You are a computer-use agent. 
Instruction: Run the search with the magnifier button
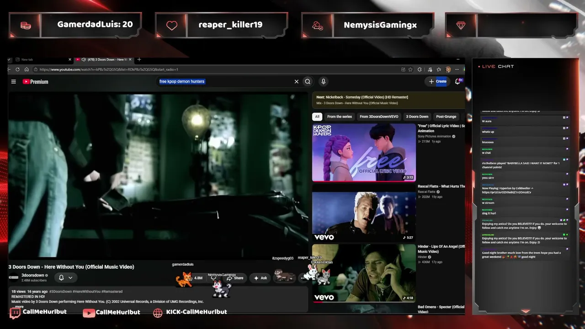tap(308, 82)
